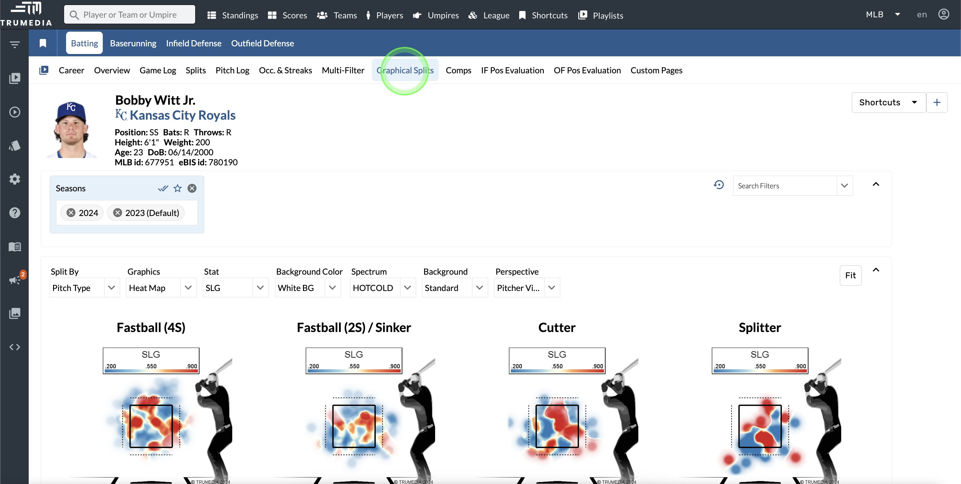Click the sidebar code brackets icon

tap(15, 347)
